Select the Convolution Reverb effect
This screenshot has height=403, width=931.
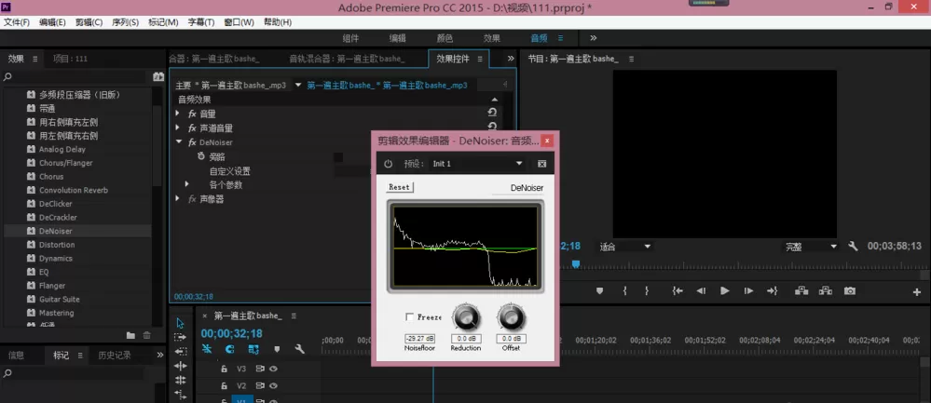pyautogui.click(x=74, y=190)
